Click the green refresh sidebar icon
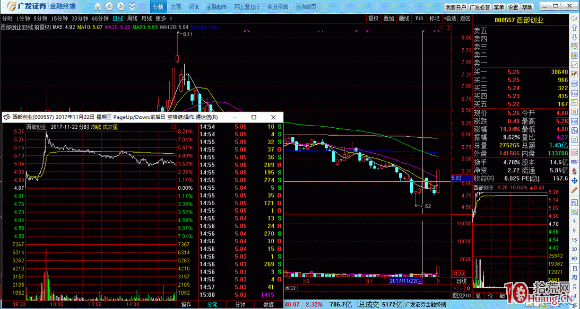This screenshot has height=309, width=580. coord(574,212)
